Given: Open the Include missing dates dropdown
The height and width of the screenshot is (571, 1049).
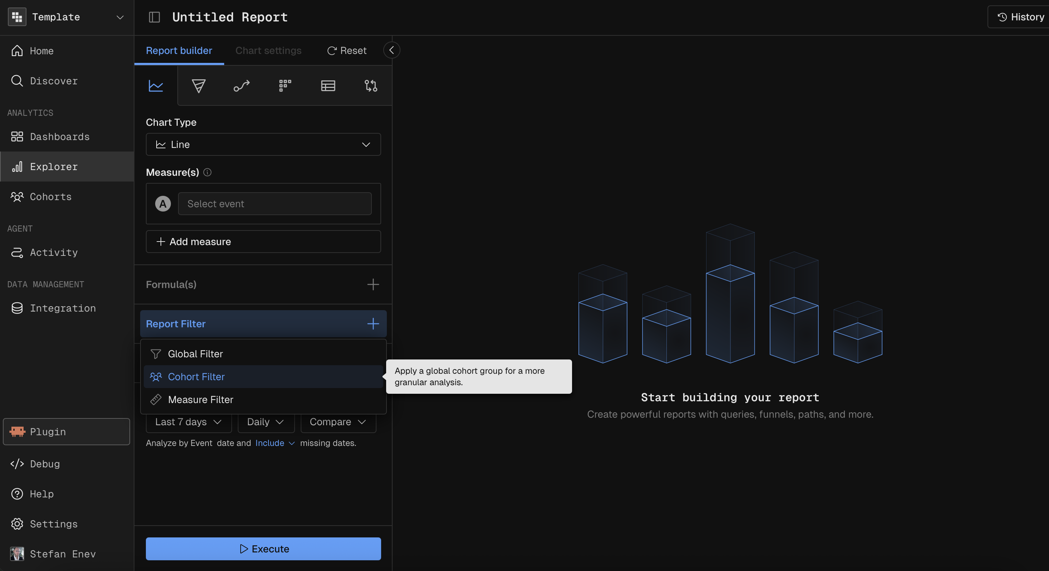Looking at the screenshot, I should 275,443.
